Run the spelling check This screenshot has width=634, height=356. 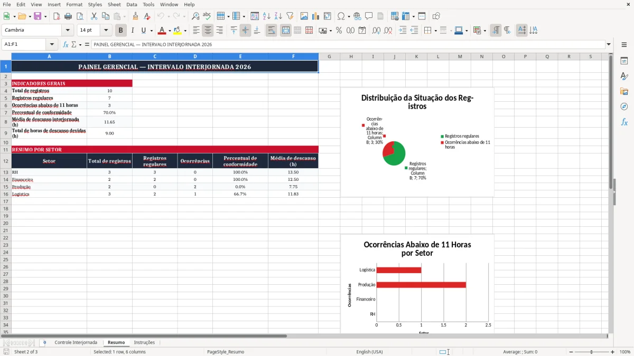[207, 16]
